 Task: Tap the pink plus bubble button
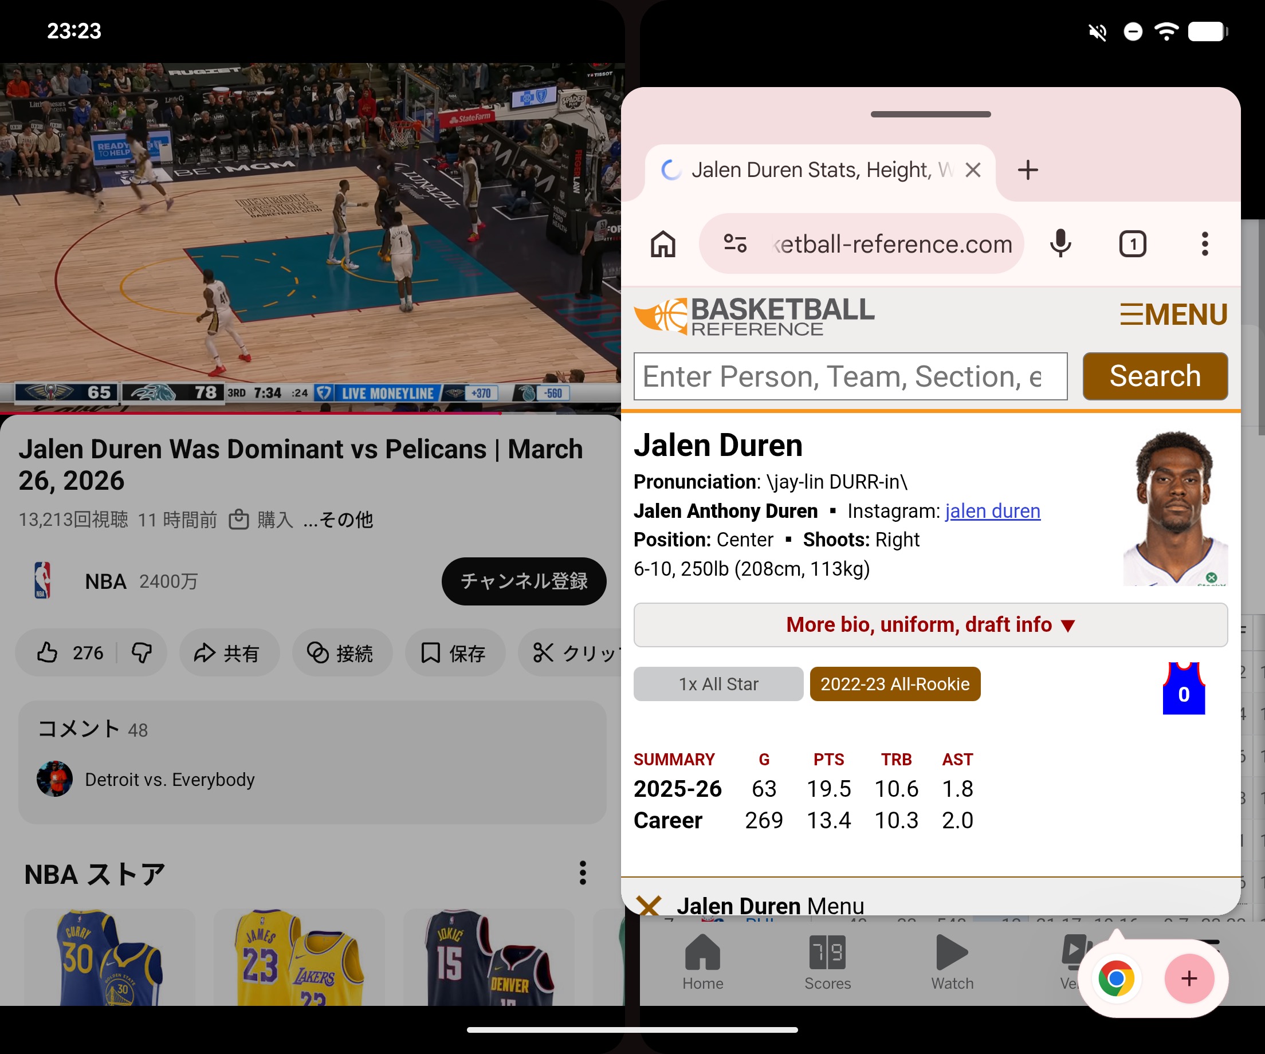click(1188, 979)
